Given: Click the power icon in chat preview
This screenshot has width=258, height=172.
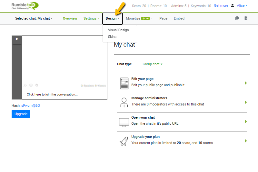Looking at the screenshot, I should click(37, 85).
